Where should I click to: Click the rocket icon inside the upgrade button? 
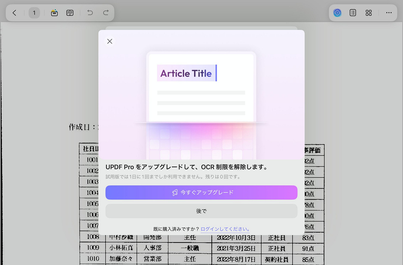[174, 192]
